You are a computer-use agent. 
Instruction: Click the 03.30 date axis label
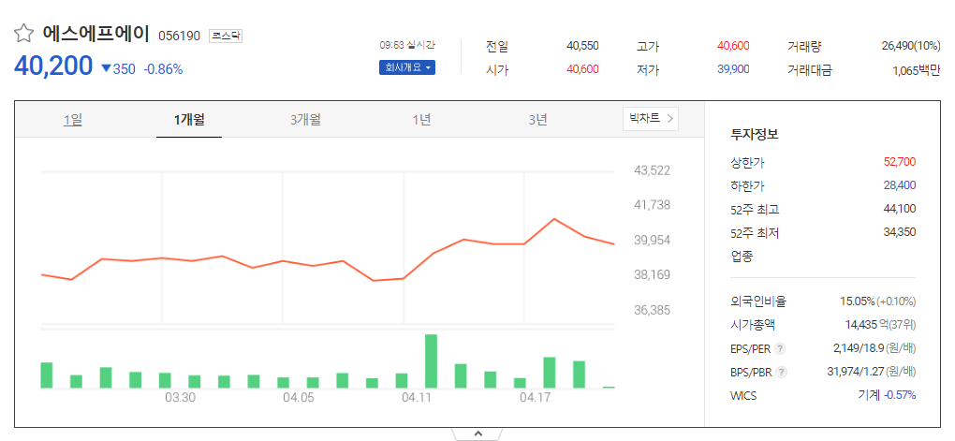point(181,397)
